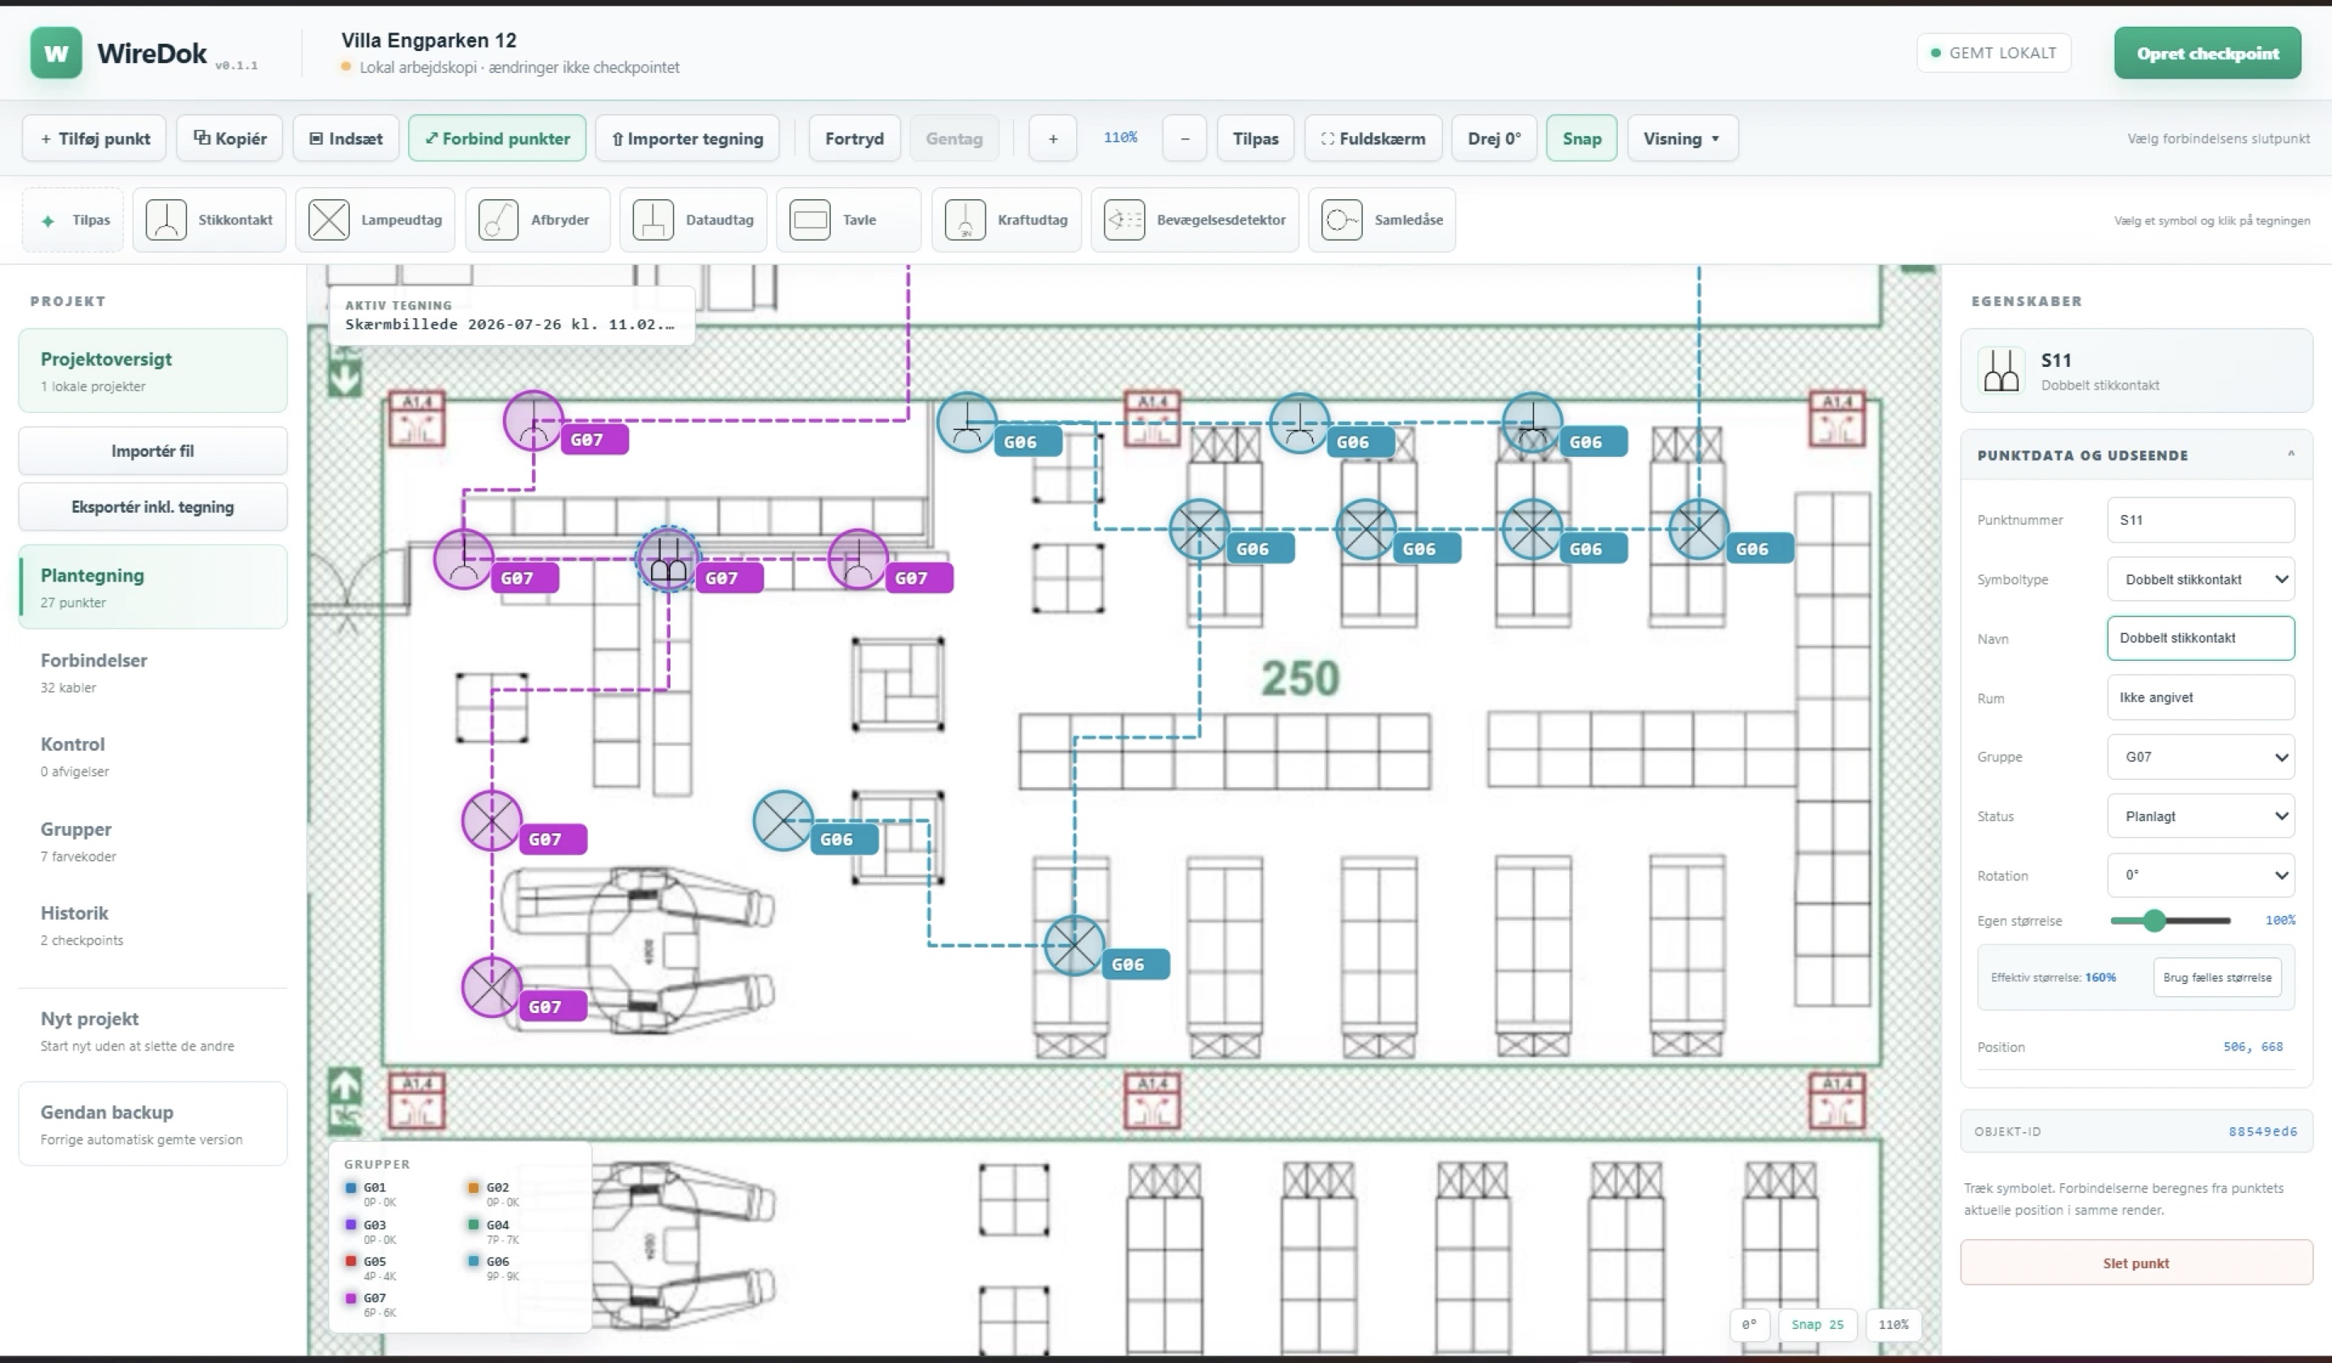Viewport: 2332px width, 1363px height.
Task: Click the G02 orange swatch in legend
Action: pos(474,1187)
